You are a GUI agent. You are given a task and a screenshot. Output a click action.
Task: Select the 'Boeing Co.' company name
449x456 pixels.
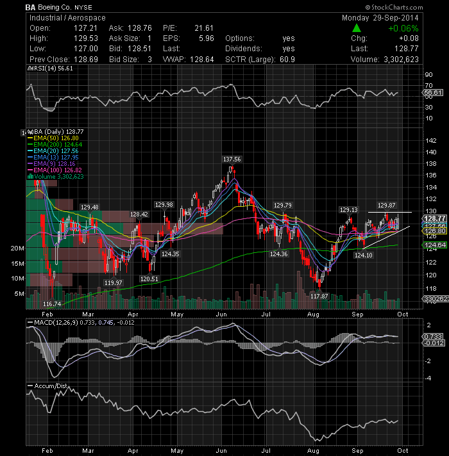click(55, 7)
